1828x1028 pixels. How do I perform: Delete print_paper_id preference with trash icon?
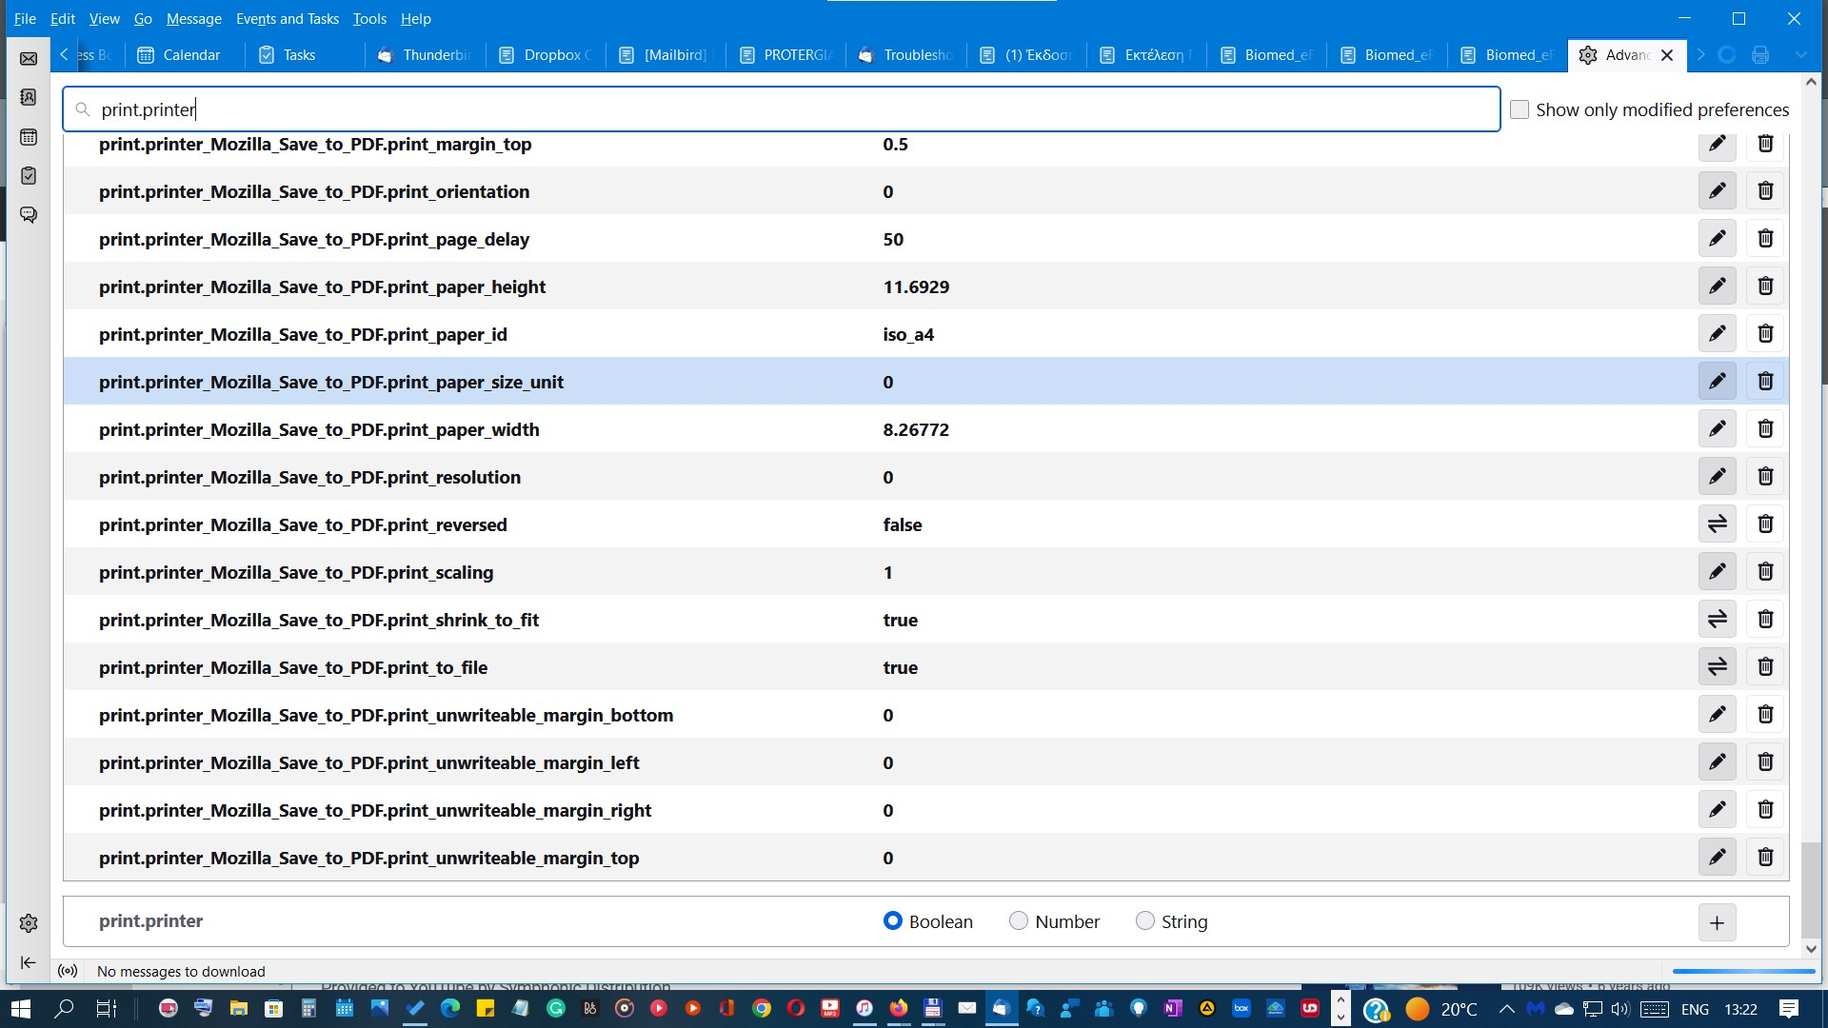1765,334
